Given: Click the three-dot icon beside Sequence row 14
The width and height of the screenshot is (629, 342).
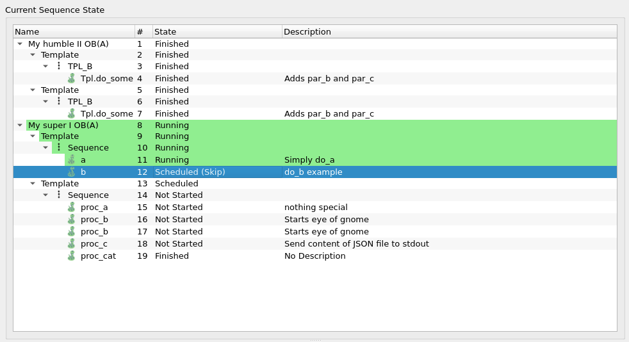Looking at the screenshot, I should (59, 195).
